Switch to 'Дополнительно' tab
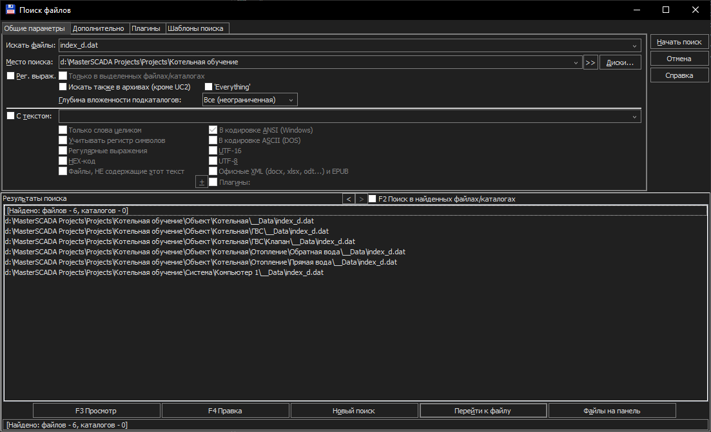 pyautogui.click(x=99, y=28)
